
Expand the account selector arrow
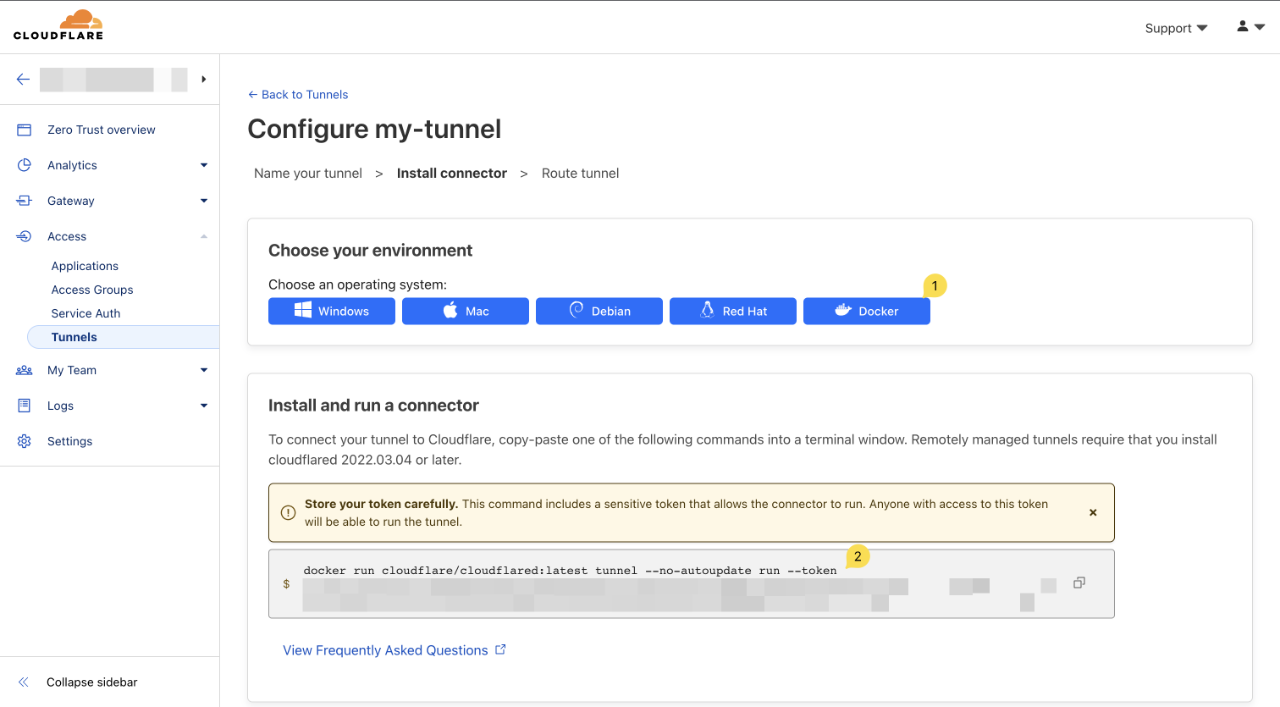click(x=203, y=80)
